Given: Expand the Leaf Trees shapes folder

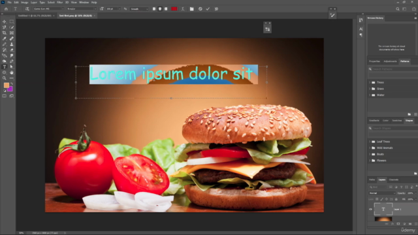Looking at the screenshot, I should (370, 142).
